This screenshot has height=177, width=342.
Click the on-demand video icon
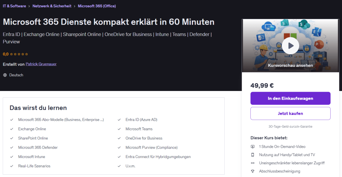tap(253, 147)
